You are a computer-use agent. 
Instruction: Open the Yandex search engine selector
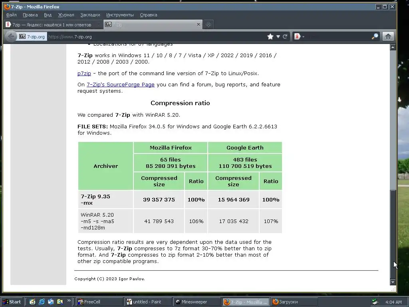(x=299, y=36)
